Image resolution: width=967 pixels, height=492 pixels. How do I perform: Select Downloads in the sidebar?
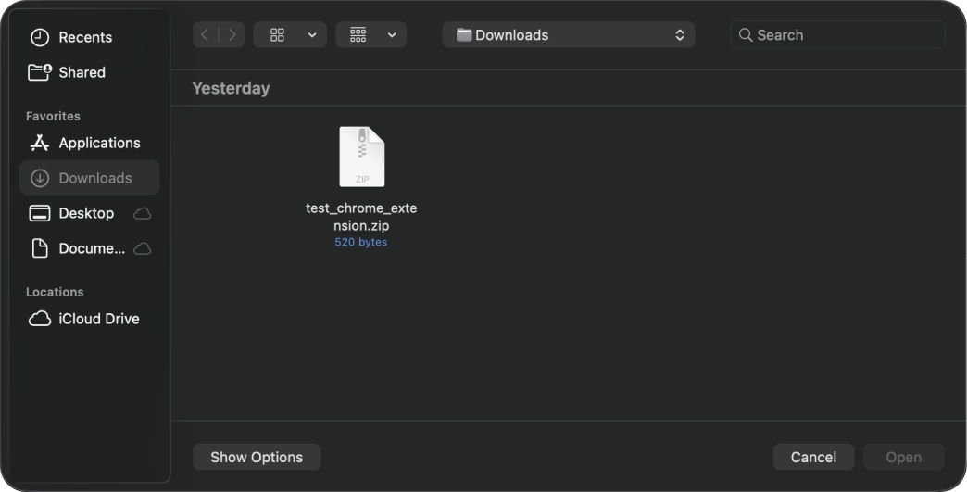point(90,178)
